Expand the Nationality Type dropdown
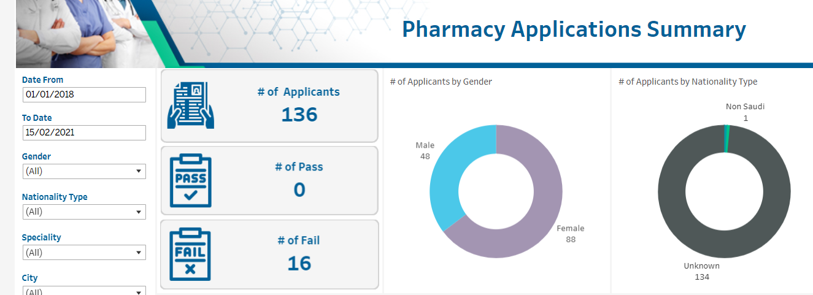 tap(84, 212)
